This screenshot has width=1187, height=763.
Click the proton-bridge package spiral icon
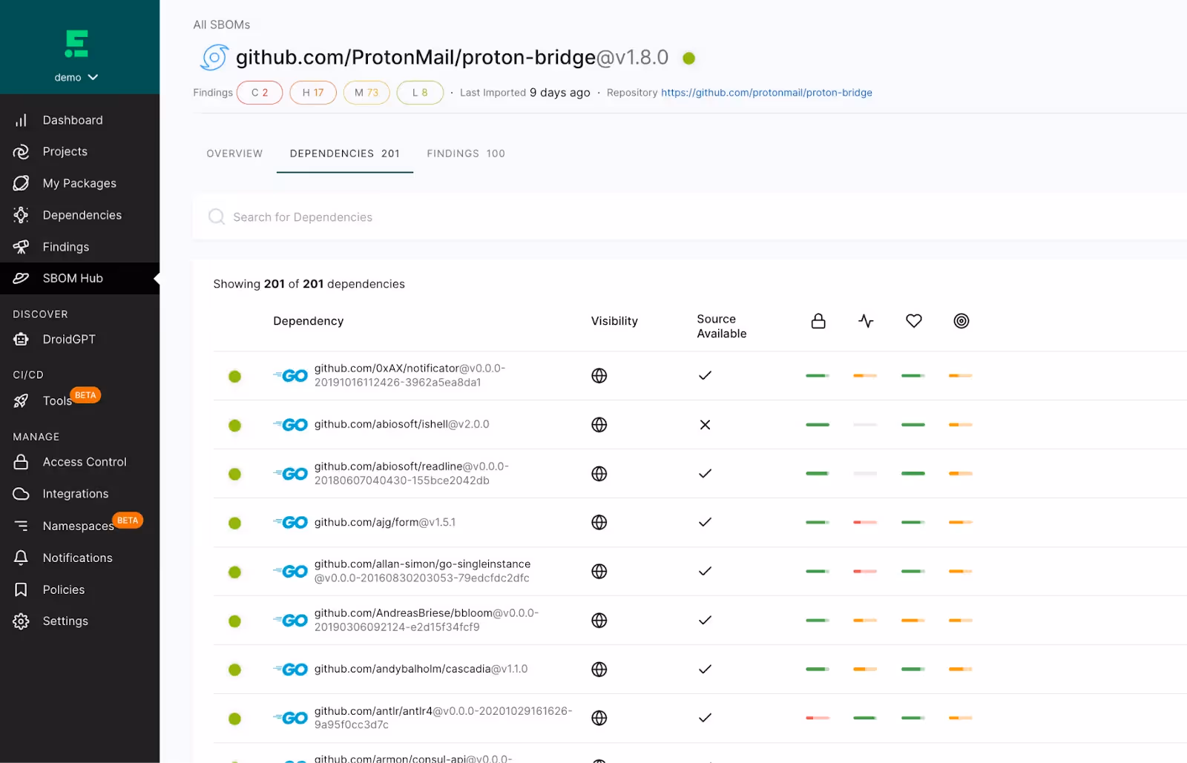[x=214, y=57]
